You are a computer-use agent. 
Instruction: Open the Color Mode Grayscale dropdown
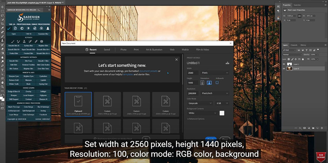pyautogui.click(x=200, y=103)
